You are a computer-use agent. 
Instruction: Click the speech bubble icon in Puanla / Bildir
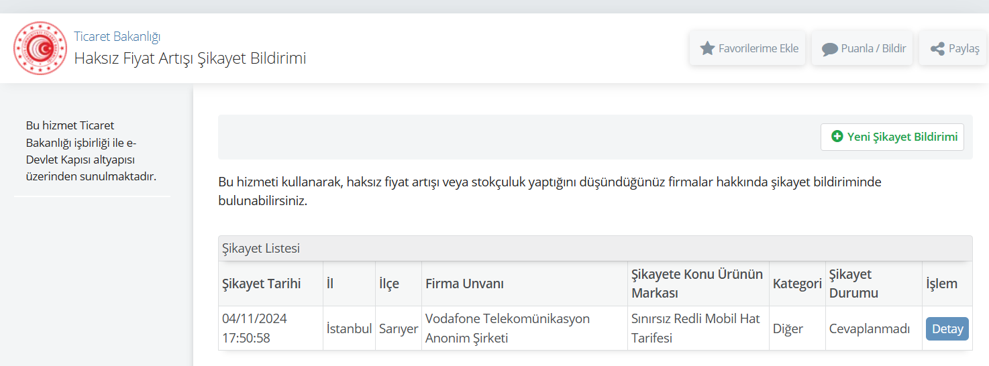tap(830, 49)
